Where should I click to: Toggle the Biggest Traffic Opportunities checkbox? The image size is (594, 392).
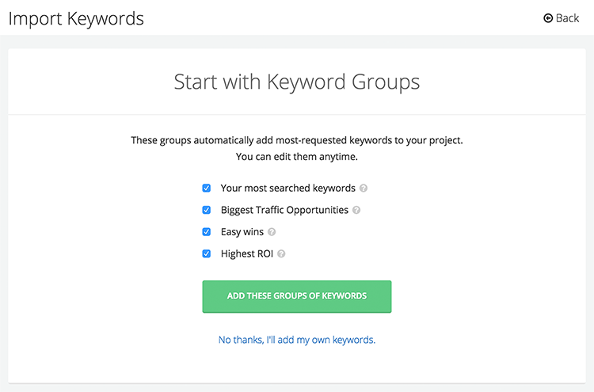point(207,210)
